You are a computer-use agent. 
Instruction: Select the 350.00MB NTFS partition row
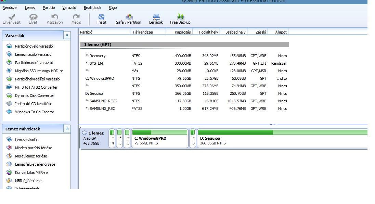click(x=185, y=86)
